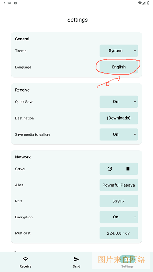The height and width of the screenshot is (272, 153).
Task: Tap the battery status bar icon
Action: pos(148,3)
